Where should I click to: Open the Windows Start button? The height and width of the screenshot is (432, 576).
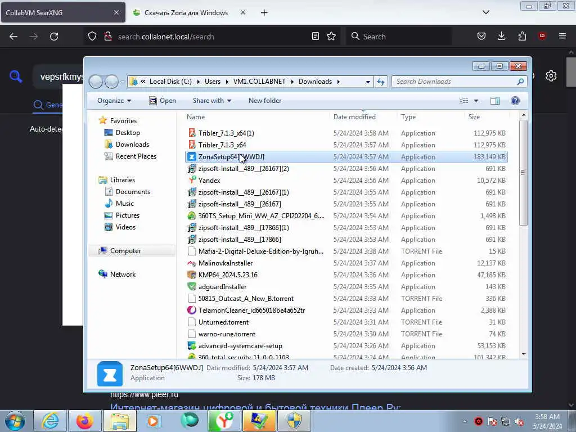15,421
